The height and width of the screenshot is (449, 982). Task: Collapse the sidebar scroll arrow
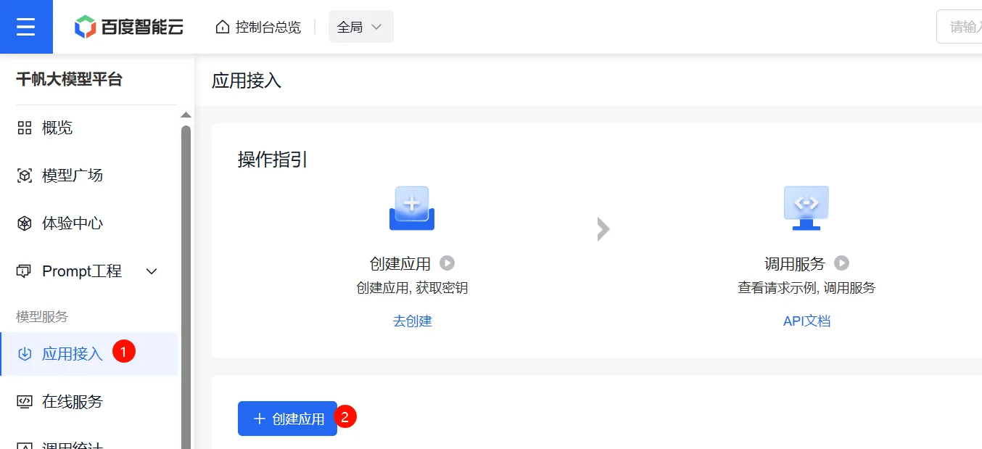pyautogui.click(x=186, y=114)
